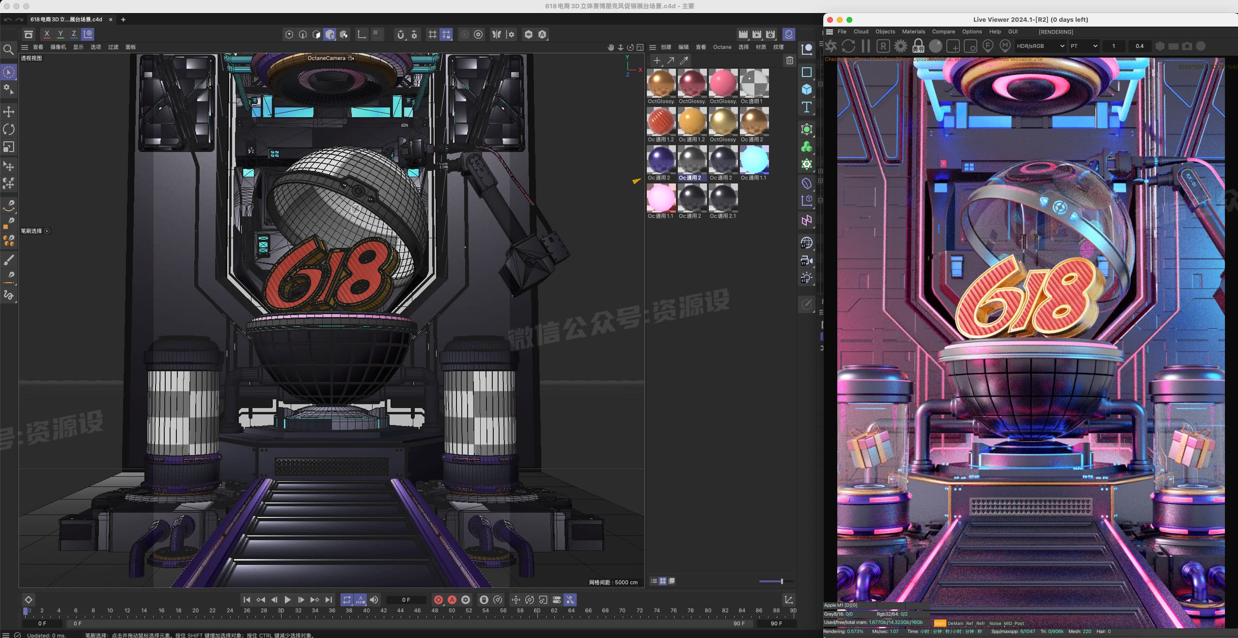Screen dimensions: 1238x638
Task: Open the PT kernel dropdown
Action: [1084, 46]
